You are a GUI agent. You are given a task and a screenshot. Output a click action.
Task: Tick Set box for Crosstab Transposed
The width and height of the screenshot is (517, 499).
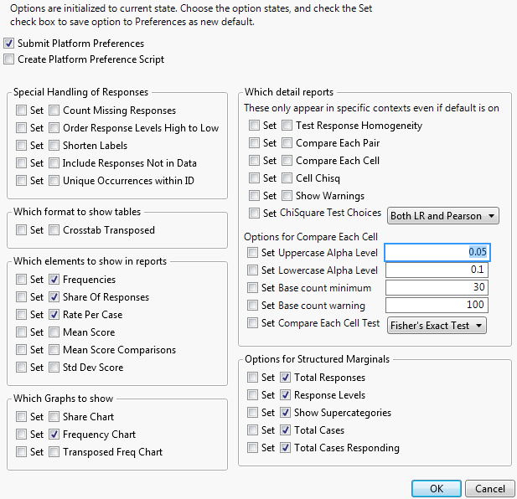(x=22, y=230)
